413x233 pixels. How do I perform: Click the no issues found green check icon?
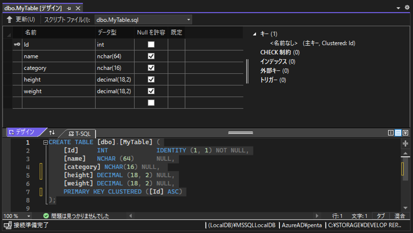click(x=46, y=216)
